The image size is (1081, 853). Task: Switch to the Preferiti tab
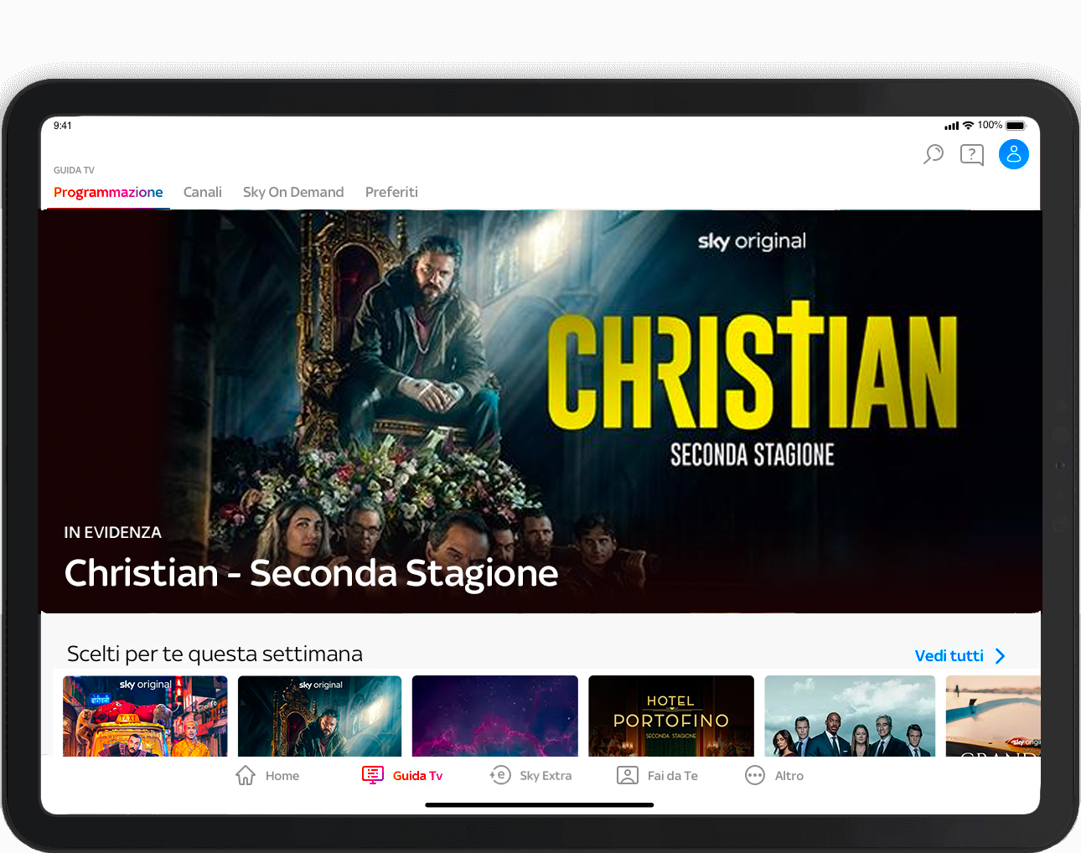391,192
